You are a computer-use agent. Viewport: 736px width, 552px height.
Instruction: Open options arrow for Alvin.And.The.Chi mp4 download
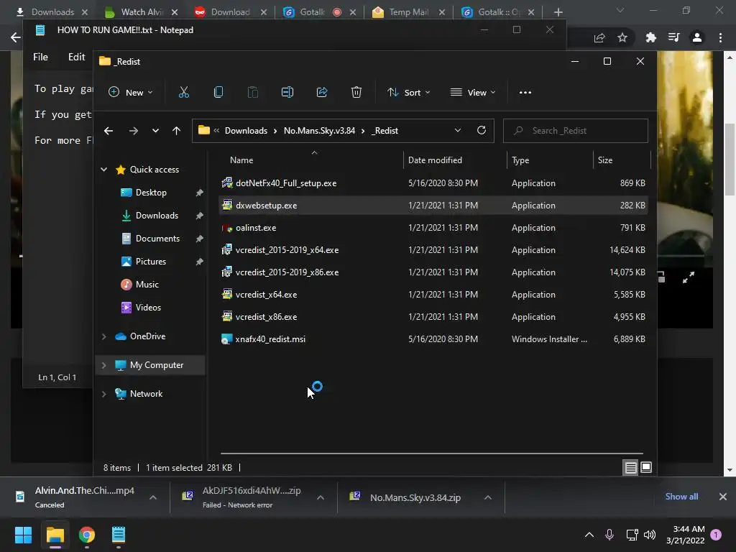tap(153, 497)
